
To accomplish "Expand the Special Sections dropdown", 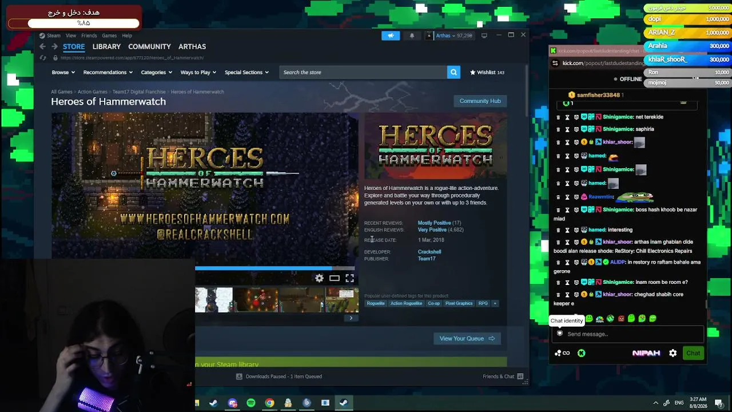I will click(x=246, y=72).
